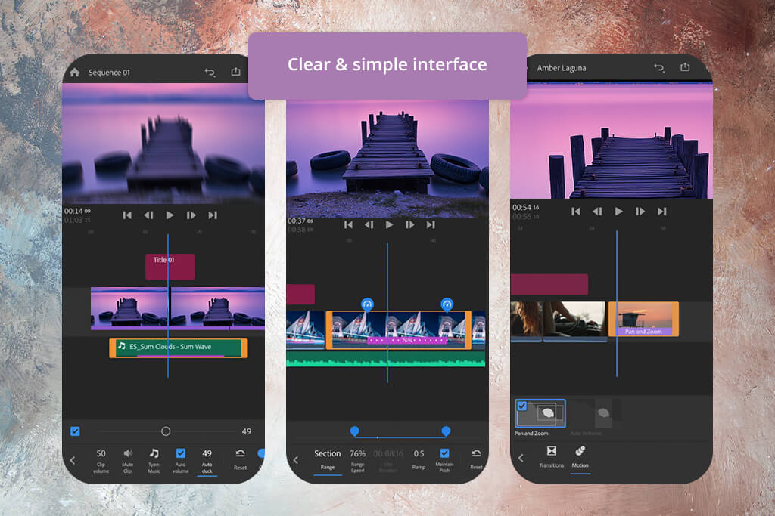Open the Ramp 0.5 setting
The image size is (775, 516).
419,459
